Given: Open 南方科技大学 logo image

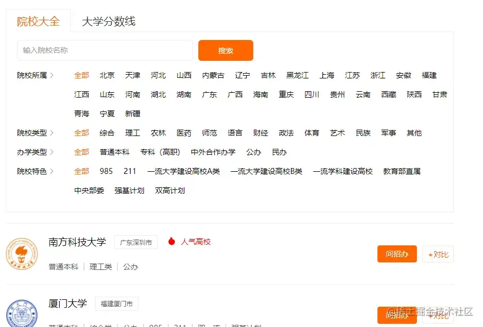Looking at the screenshot, I should [x=22, y=254].
